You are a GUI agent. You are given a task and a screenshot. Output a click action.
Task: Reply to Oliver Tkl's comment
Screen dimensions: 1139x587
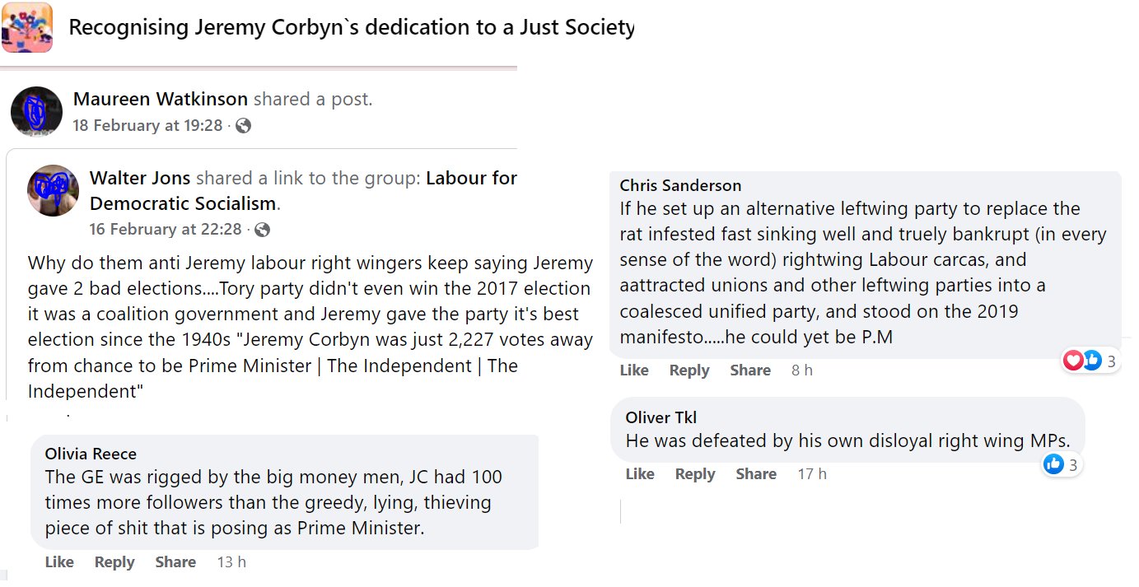pos(695,474)
